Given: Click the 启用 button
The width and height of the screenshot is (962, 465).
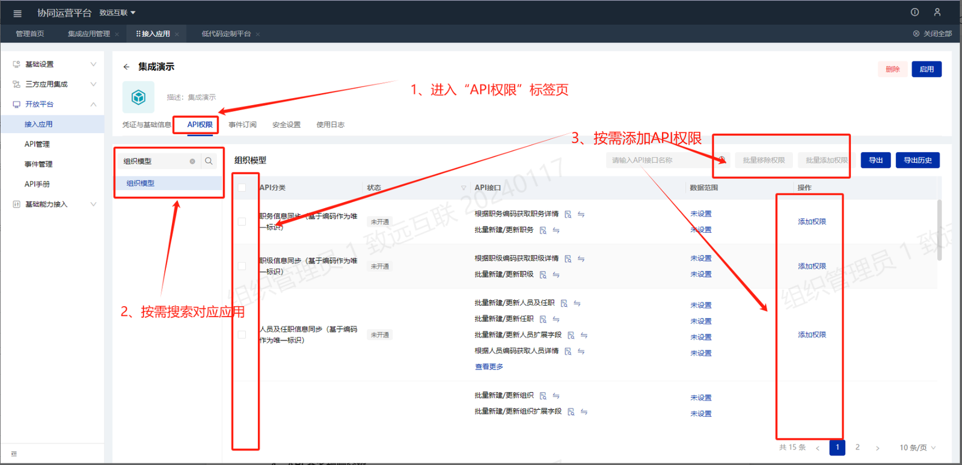Looking at the screenshot, I should pyautogui.click(x=927, y=69).
